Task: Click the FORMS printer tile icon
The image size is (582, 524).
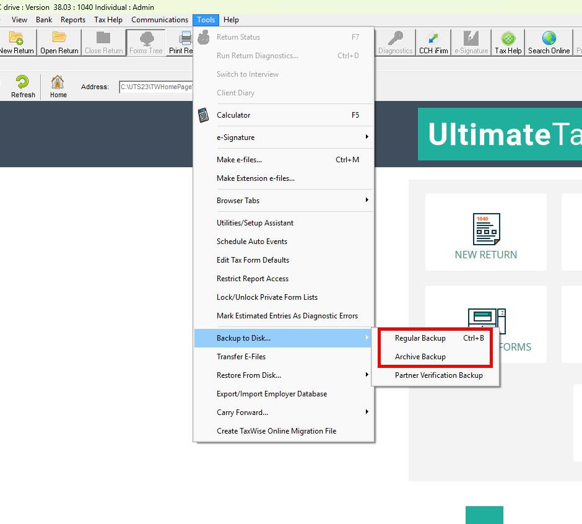Action: (487, 321)
